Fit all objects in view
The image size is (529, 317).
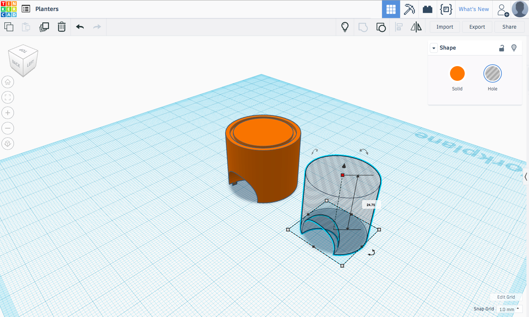tap(8, 97)
